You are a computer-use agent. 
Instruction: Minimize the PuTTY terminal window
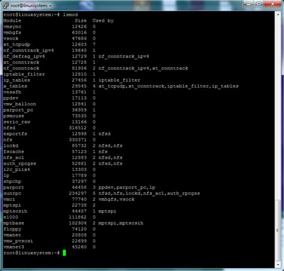tap(249, 4)
